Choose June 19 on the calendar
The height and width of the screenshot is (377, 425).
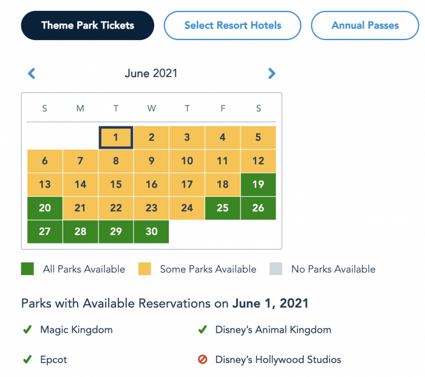coord(258,185)
